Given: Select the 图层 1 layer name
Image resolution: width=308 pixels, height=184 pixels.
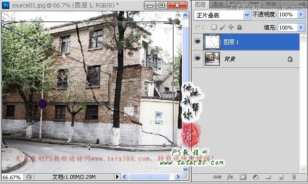Looking at the screenshot, I should click(x=231, y=42).
